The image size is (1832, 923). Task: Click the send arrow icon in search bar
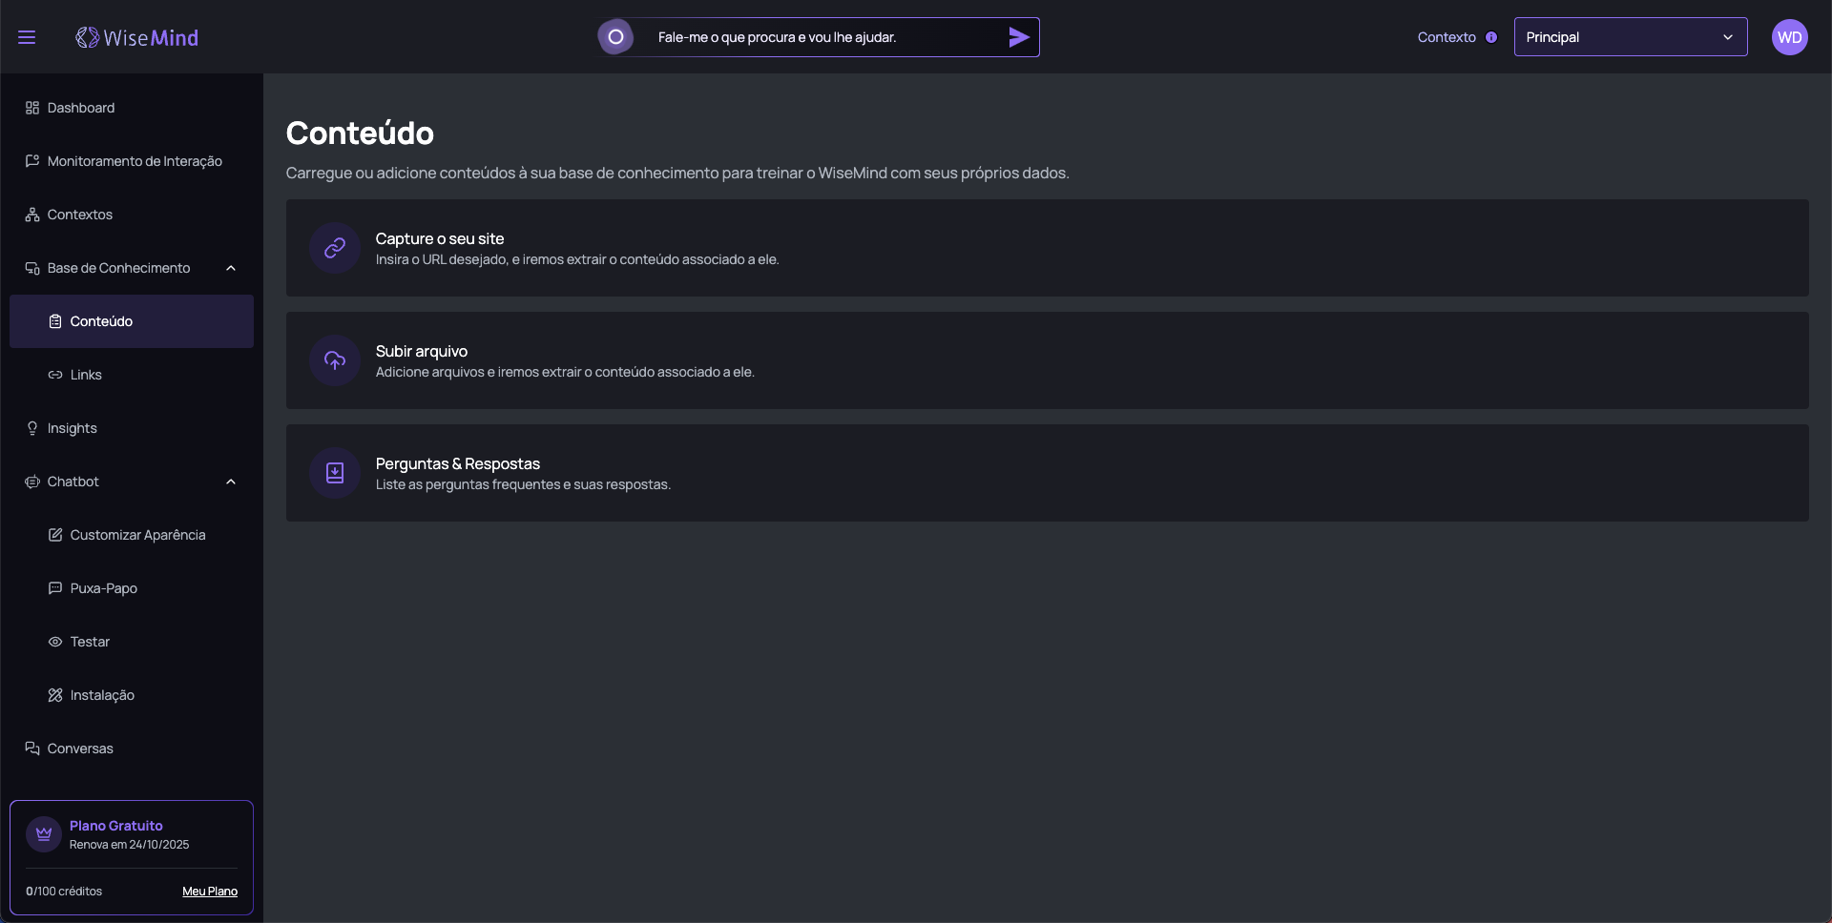tap(1018, 37)
